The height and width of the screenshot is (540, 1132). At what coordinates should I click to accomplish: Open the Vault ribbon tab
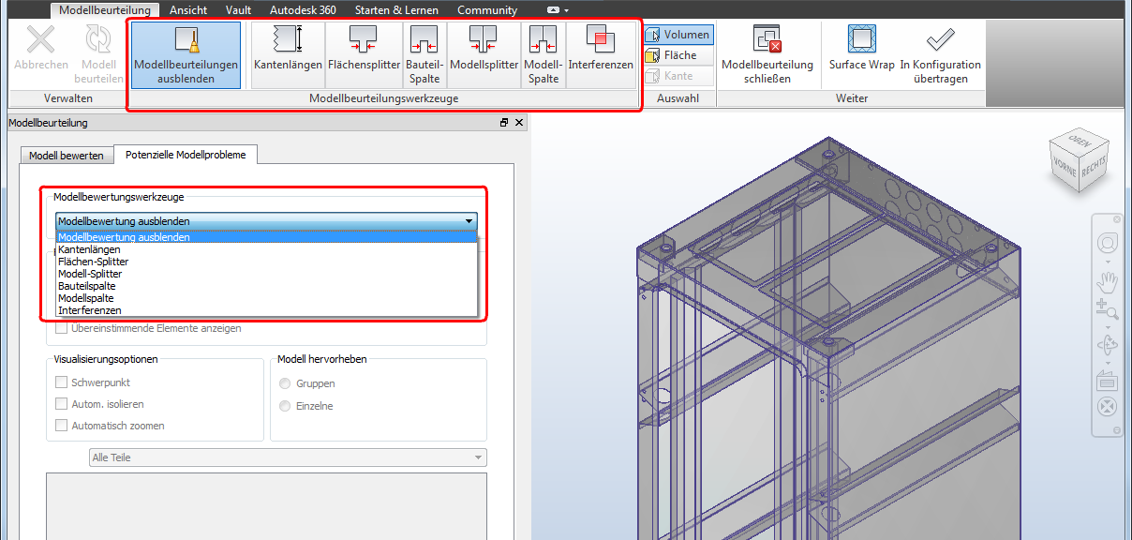coord(238,10)
